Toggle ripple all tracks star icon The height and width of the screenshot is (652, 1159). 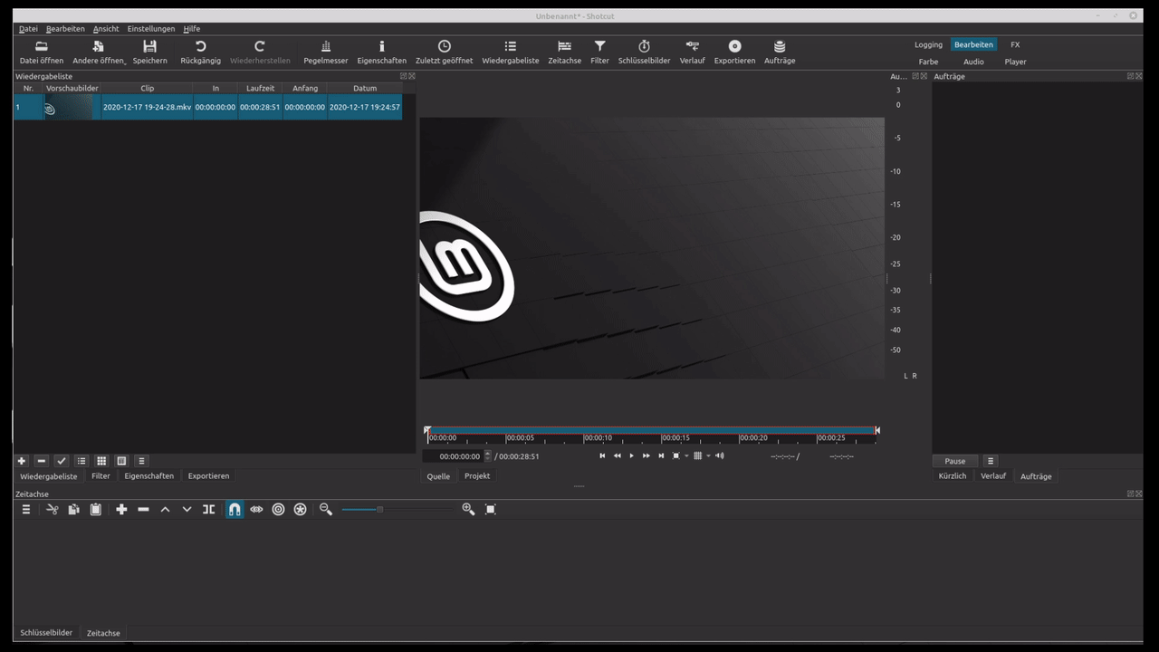(x=301, y=510)
